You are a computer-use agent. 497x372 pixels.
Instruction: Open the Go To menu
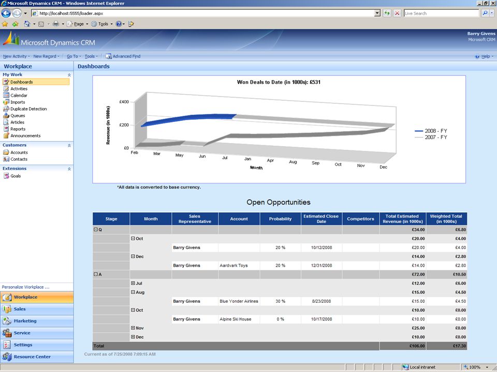pyautogui.click(x=74, y=56)
